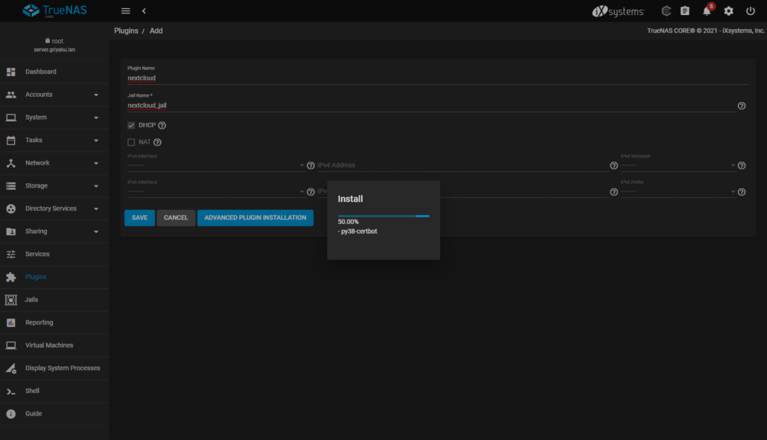The height and width of the screenshot is (440, 767).
Task: Click the help icon next to NAT
Action: [157, 142]
